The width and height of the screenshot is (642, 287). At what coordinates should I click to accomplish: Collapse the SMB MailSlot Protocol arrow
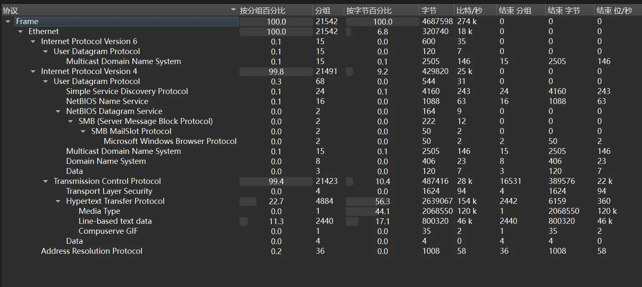83,131
